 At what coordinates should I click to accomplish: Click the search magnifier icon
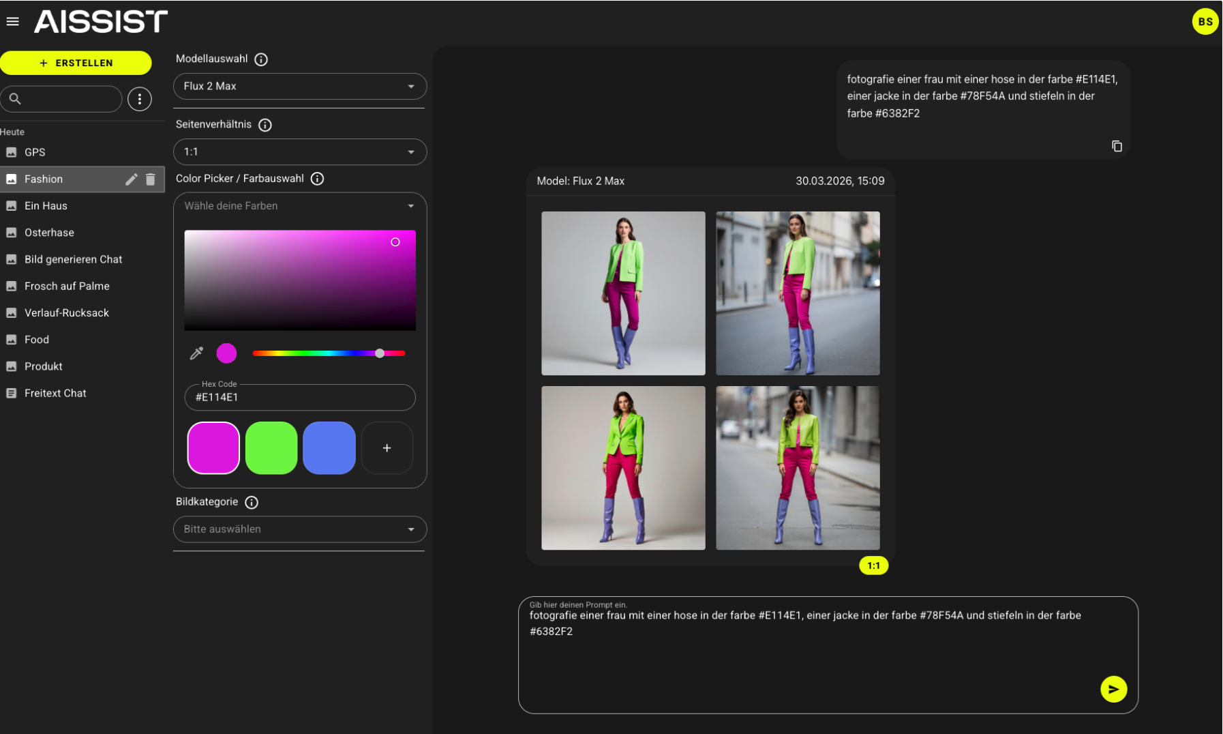[15, 99]
